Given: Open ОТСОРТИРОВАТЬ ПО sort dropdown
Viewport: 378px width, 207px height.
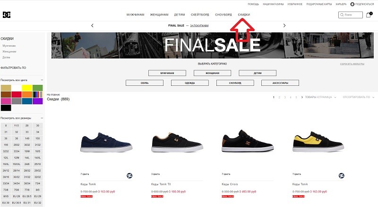Looking at the screenshot, I should [359, 97].
